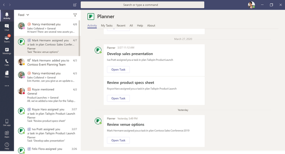Open Task for Develop sales presentation

tap(118, 70)
